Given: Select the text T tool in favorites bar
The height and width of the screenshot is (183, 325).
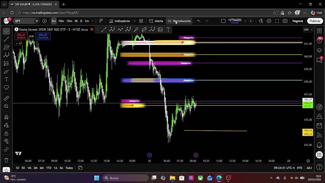Looking at the screenshot, I should [168, 29].
